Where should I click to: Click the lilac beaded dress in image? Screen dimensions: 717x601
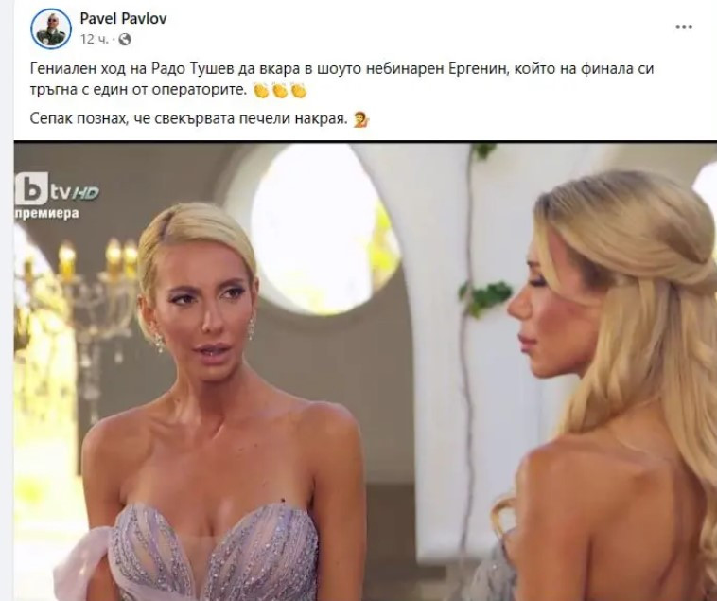[213, 553]
